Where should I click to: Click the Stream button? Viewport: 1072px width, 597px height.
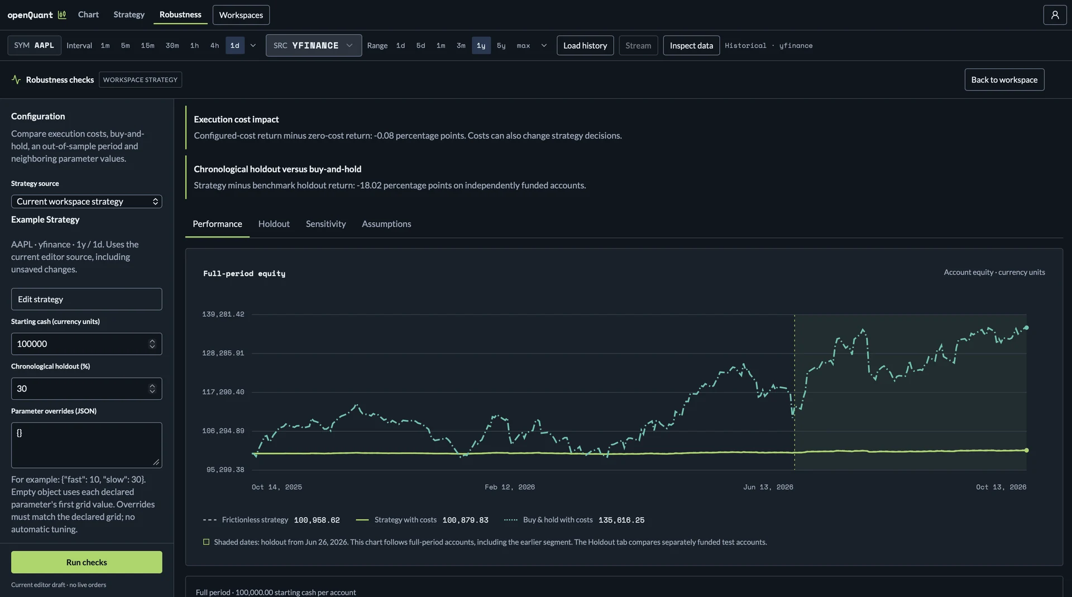[x=638, y=46]
